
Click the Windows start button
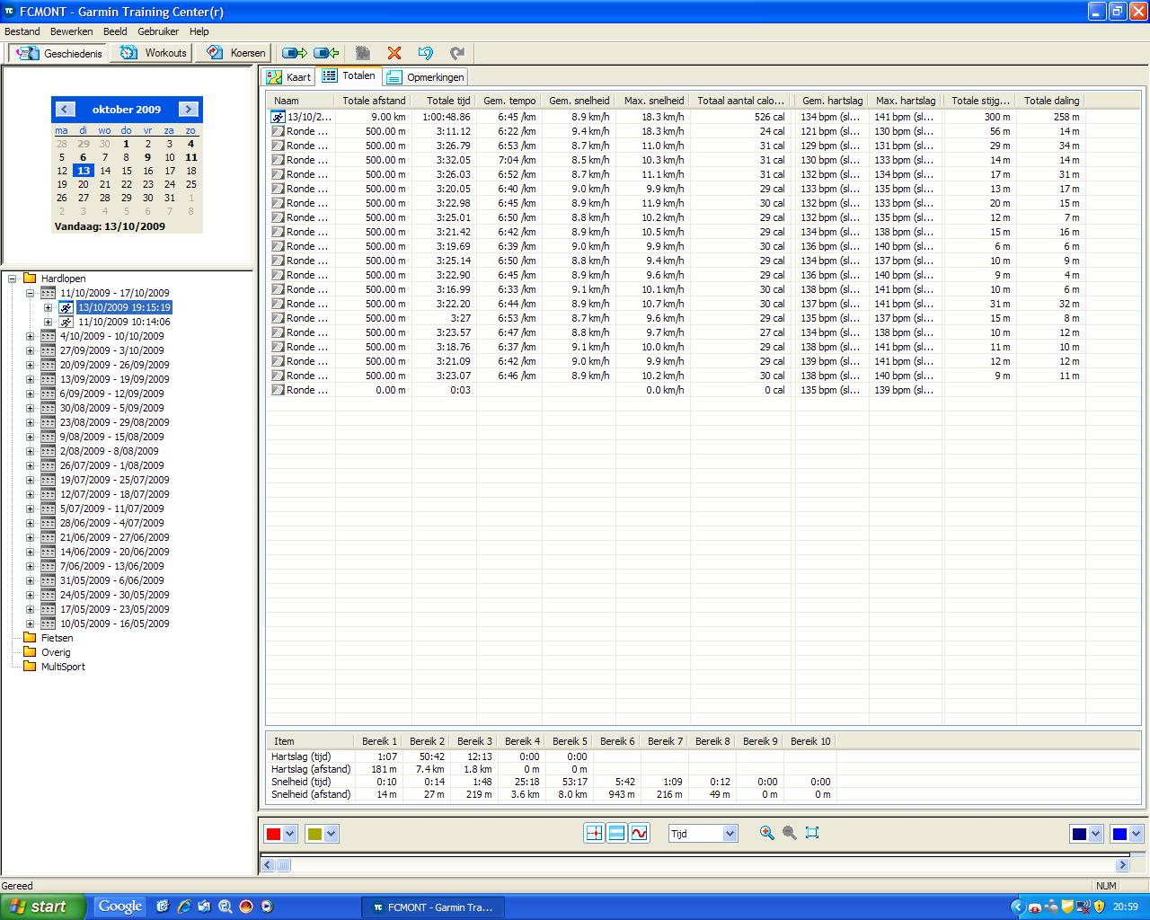point(43,907)
